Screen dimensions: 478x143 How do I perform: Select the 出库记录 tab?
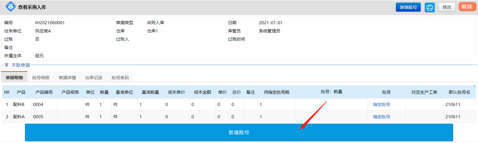coord(94,77)
